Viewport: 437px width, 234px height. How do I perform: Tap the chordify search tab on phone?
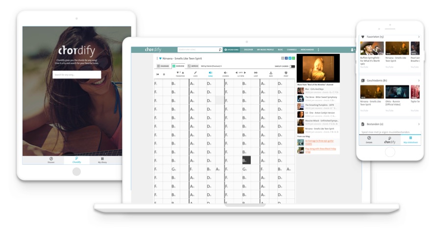coord(389,140)
